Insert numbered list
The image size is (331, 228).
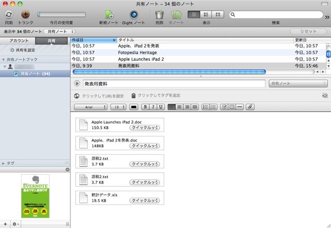pyautogui.click(x=214, y=107)
